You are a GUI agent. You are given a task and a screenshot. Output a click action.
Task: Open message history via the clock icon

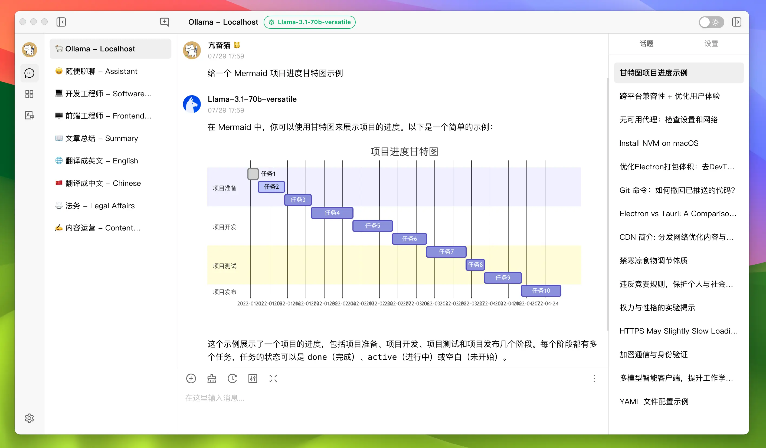pos(232,378)
